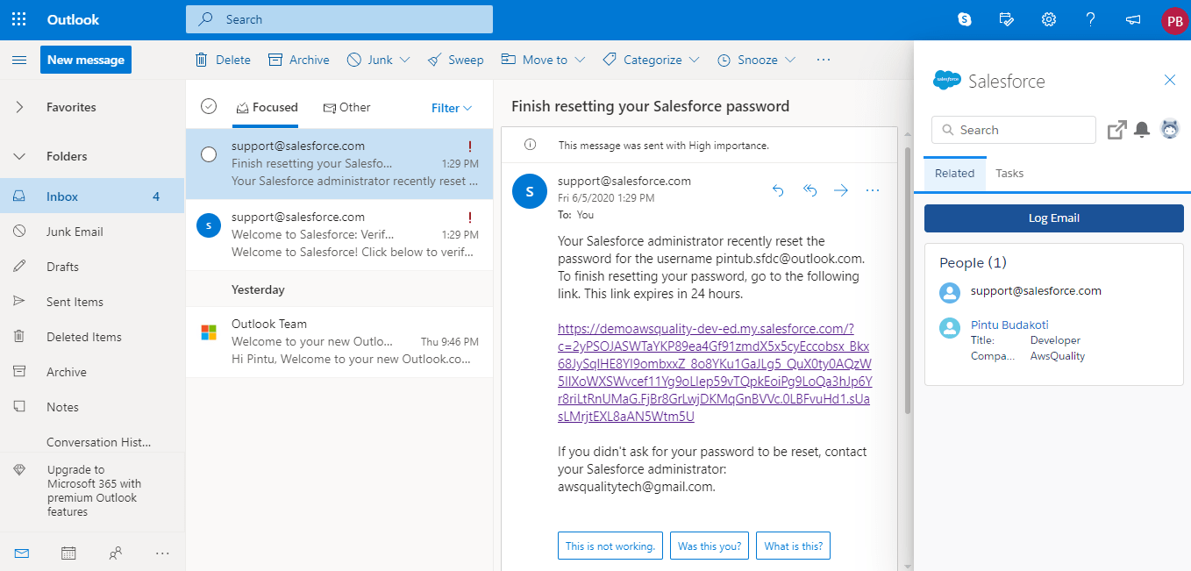The width and height of the screenshot is (1191, 571).
Task: Click the Outlook search box
Action: (339, 19)
